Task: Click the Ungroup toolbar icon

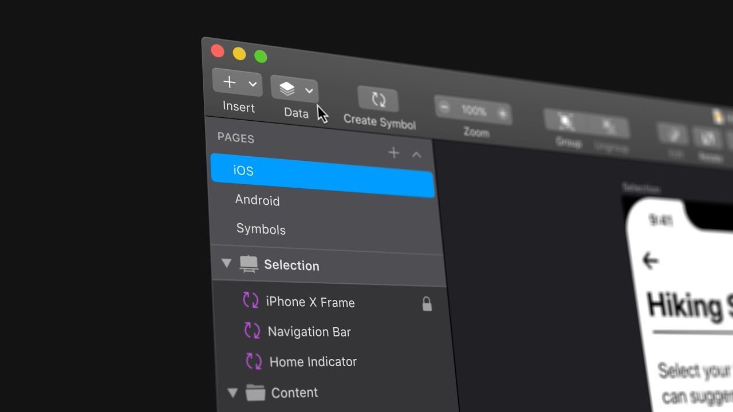Action: tap(609, 126)
